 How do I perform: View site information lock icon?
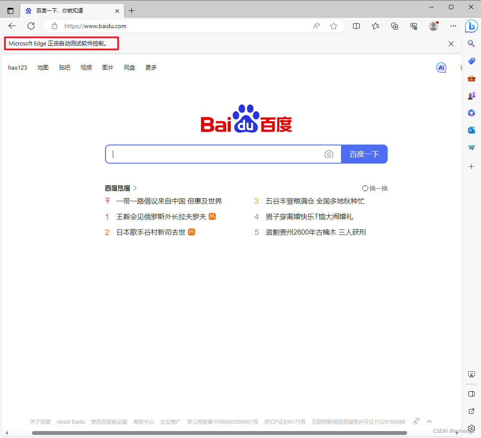tap(54, 26)
